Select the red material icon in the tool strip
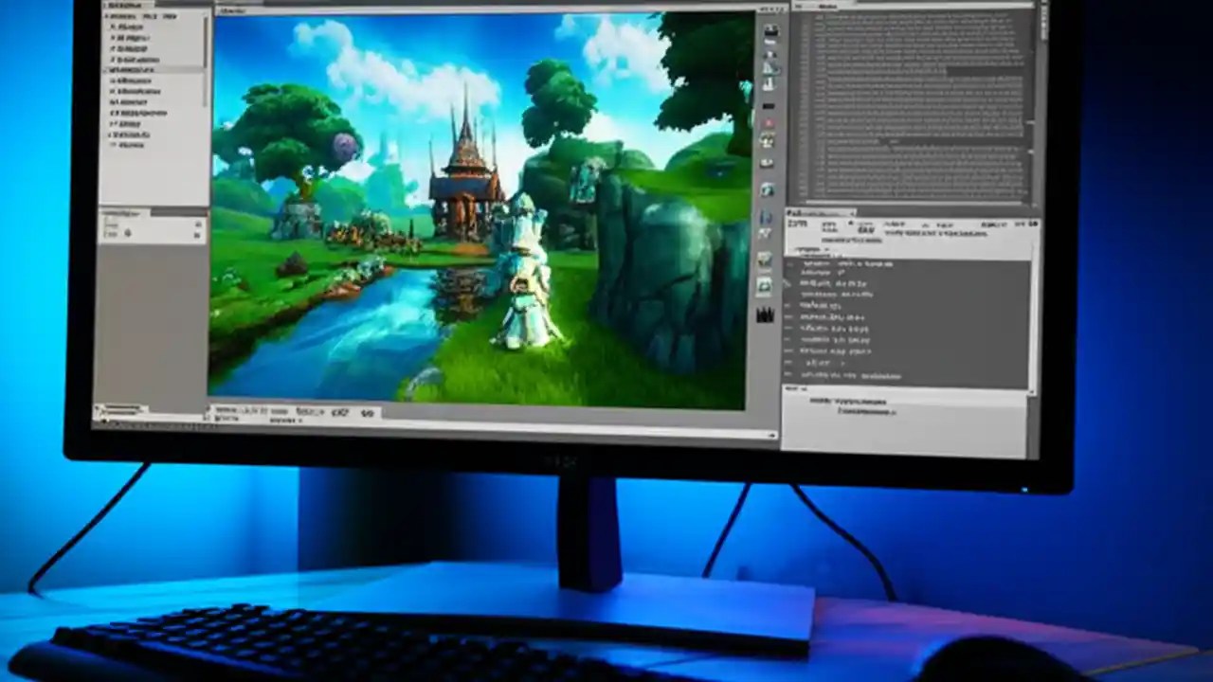Screen dimensions: 1213x682 click(768, 121)
